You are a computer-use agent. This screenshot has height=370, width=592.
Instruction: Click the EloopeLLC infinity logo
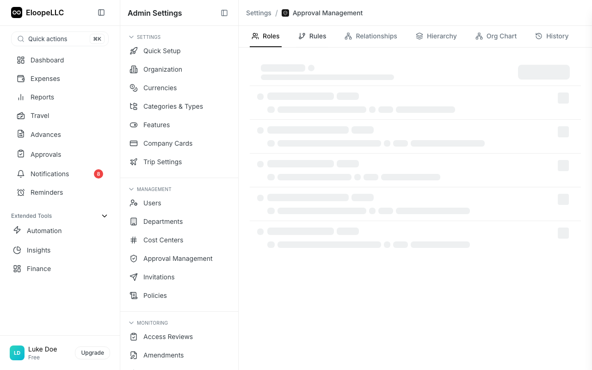click(17, 12)
